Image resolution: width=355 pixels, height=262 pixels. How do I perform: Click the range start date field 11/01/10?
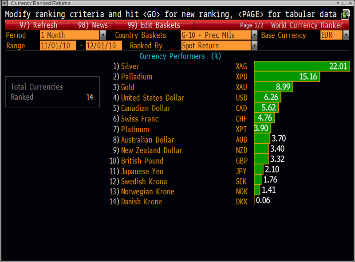click(58, 46)
